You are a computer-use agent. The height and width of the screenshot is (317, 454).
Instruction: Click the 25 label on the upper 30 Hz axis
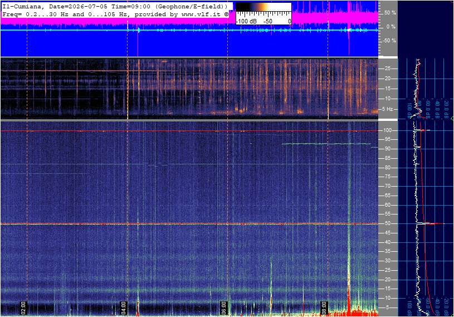(x=388, y=69)
